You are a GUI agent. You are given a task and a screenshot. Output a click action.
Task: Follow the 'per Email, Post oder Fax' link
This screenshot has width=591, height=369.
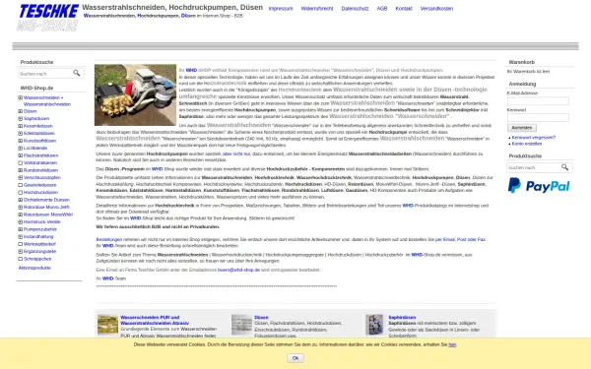pyautogui.click(x=460, y=239)
